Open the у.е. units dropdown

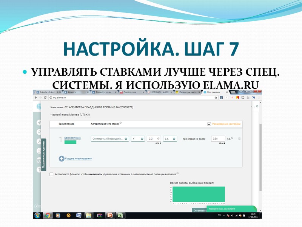[x=170, y=139]
